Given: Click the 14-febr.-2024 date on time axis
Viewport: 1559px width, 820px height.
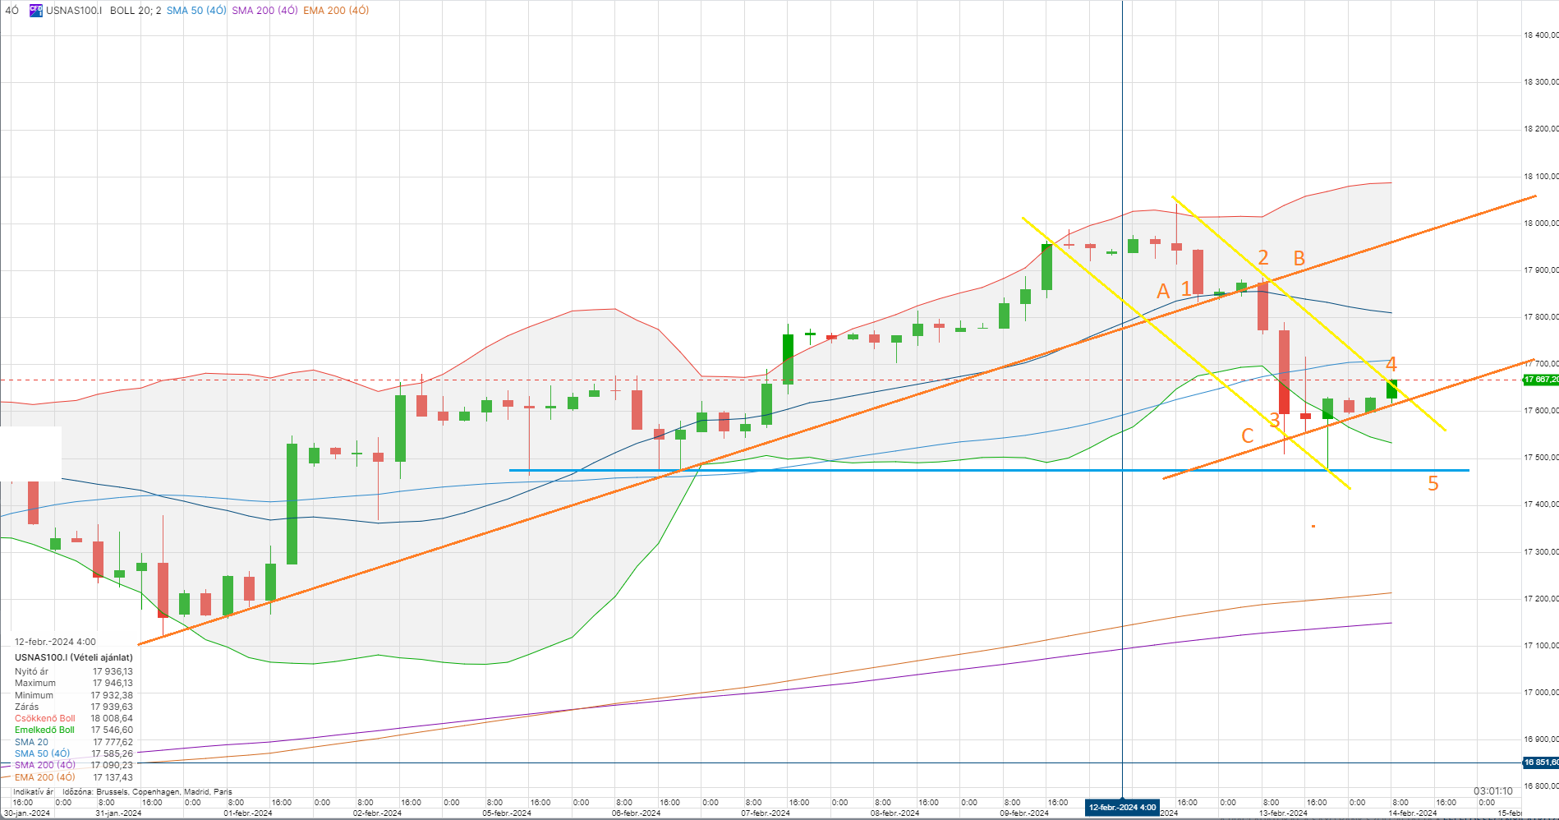Looking at the screenshot, I should (x=1413, y=813).
